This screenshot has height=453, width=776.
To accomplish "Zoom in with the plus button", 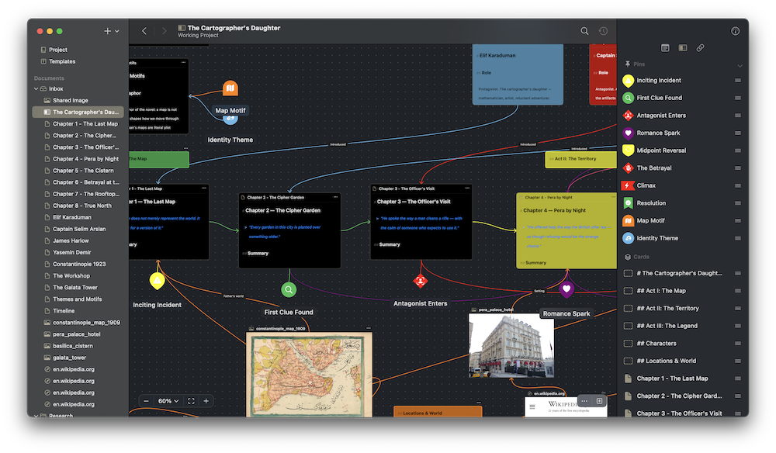I will 206,401.
